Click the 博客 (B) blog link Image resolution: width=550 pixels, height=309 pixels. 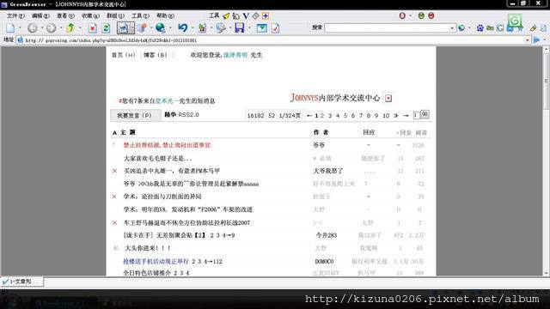click(x=155, y=55)
